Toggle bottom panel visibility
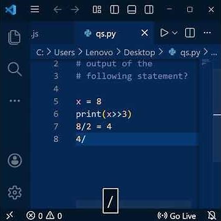 [x=131, y=9]
